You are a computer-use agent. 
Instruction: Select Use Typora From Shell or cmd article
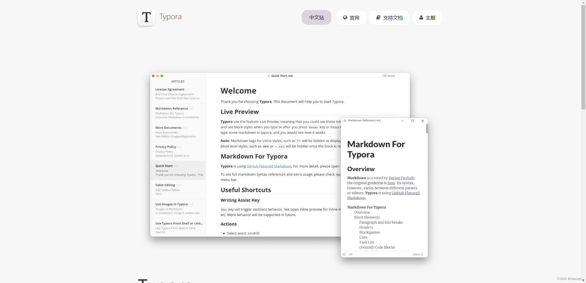click(x=178, y=228)
